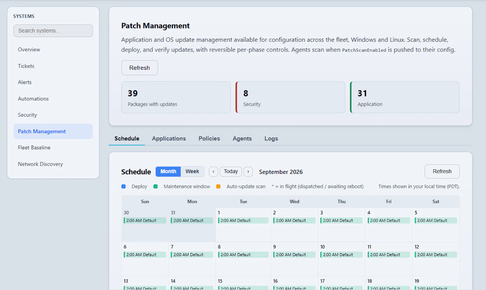Viewport: 486px width, 290px height.
Task: Go to next month with right chevron
Action: pos(248,172)
